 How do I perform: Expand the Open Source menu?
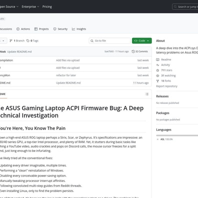pyautogui.click(x=9, y=6)
